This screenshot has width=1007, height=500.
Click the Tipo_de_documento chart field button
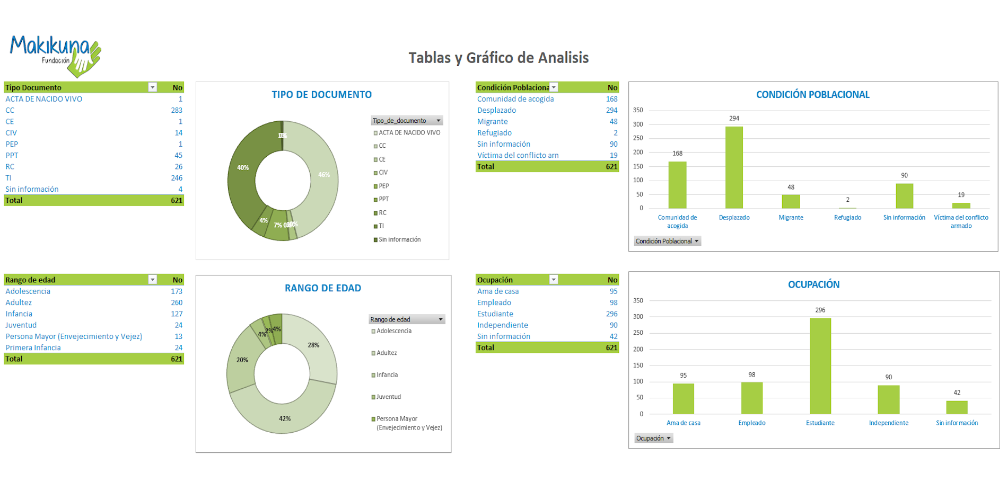click(406, 121)
